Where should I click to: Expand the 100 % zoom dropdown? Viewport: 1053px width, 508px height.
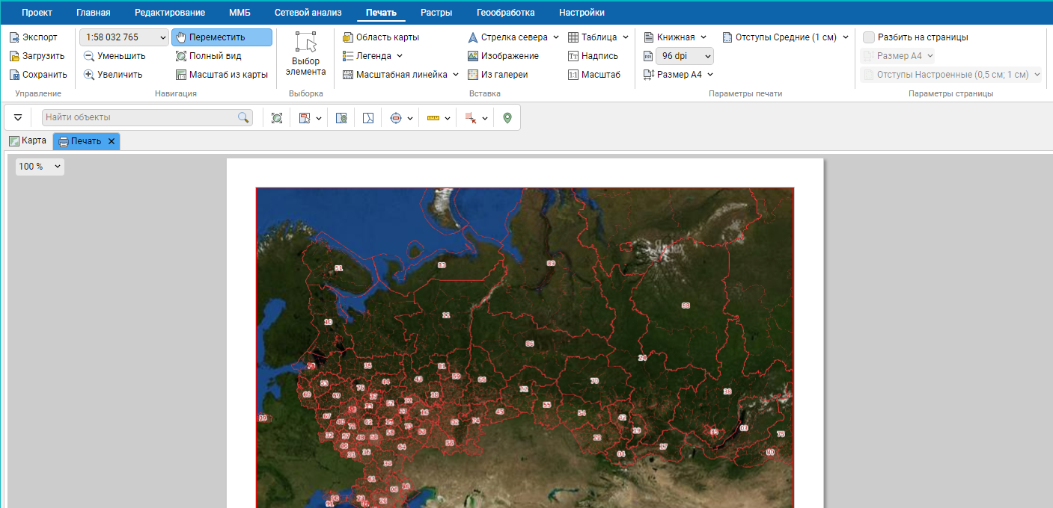(40, 167)
